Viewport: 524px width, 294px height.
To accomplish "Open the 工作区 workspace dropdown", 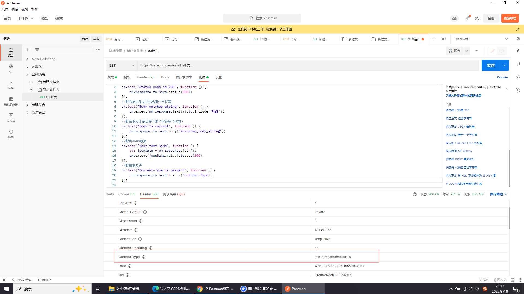I will pos(26,18).
